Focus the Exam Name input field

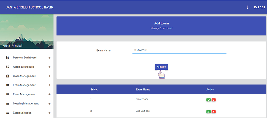click(x=179, y=50)
